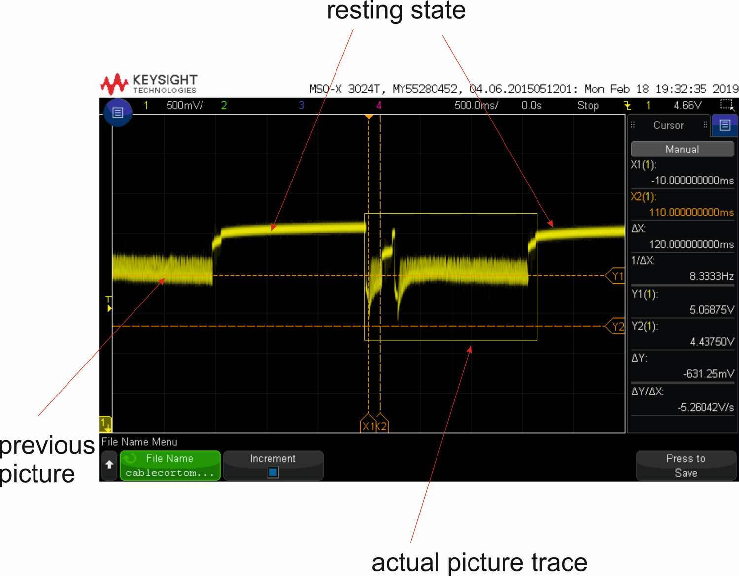Click the Cursor panel title

point(669,125)
